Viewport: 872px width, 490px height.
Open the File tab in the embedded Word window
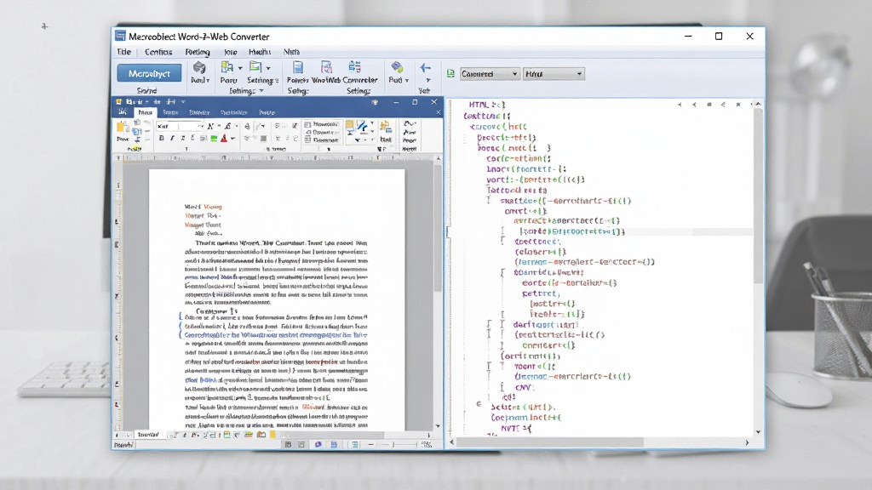[x=123, y=112]
